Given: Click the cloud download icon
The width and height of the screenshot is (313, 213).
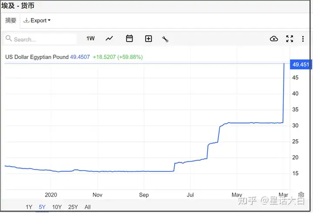Looking at the screenshot, I should [x=274, y=39].
